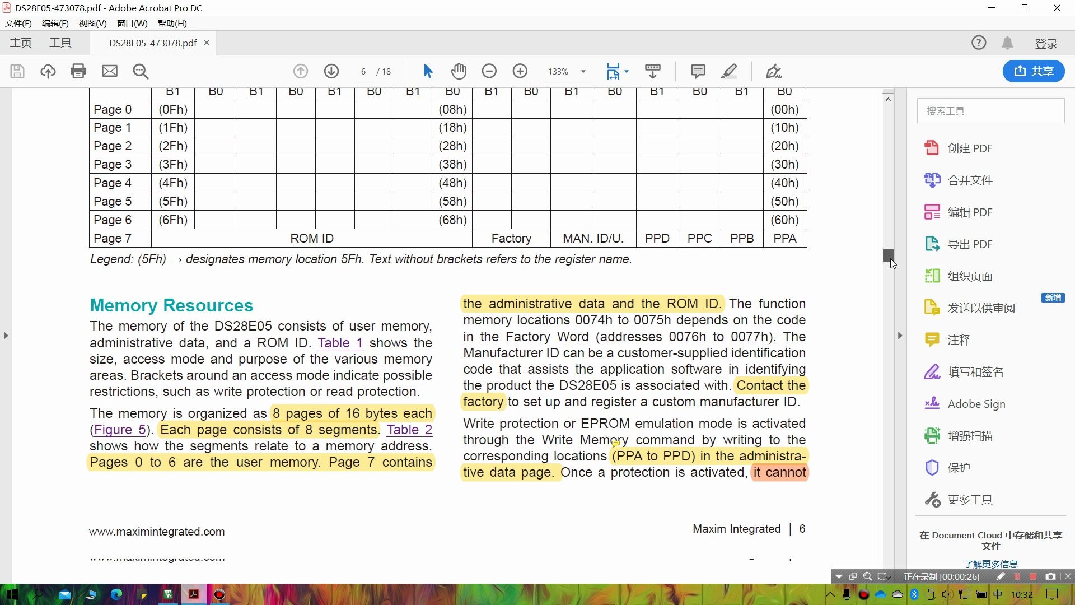Open the Organize Pages tool
This screenshot has width=1075, height=605.
[x=969, y=276]
